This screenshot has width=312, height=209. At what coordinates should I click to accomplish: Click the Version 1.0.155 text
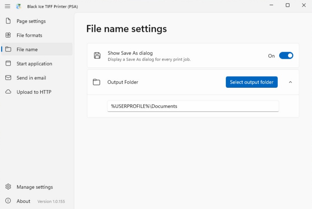[x=51, y=202]
